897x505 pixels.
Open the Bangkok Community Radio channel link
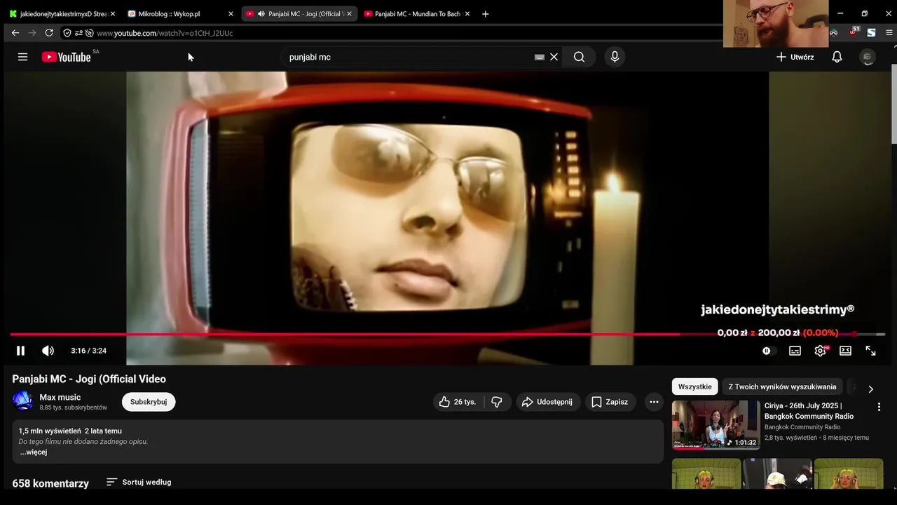point(802,427)
